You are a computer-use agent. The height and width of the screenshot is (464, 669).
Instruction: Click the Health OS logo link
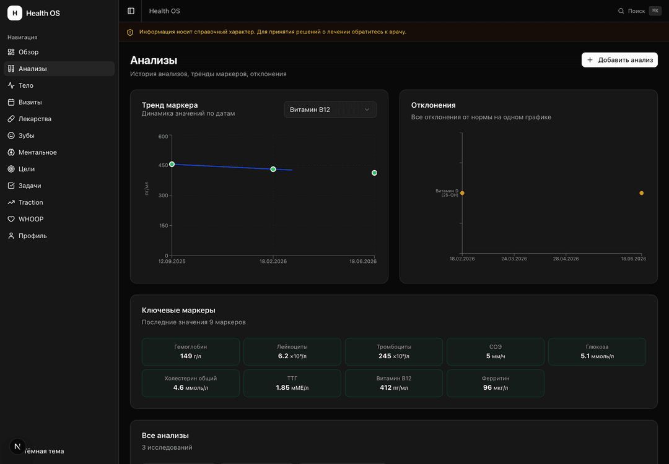tap(33, 13)
